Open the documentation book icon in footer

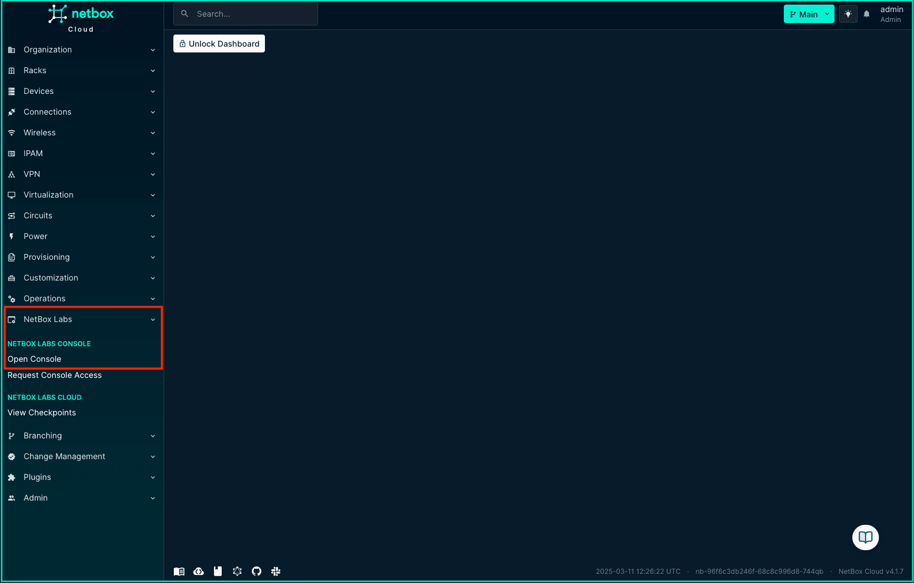tap(179, 571)
